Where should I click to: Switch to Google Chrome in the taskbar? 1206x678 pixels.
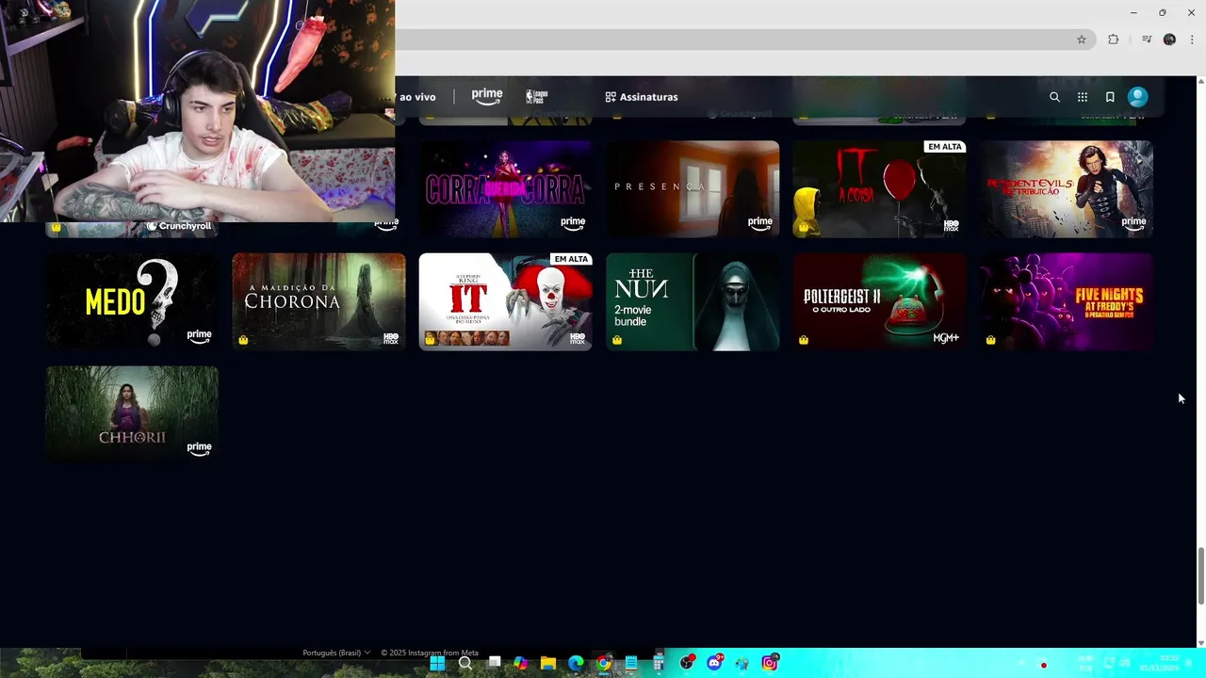tap(604, 663)
